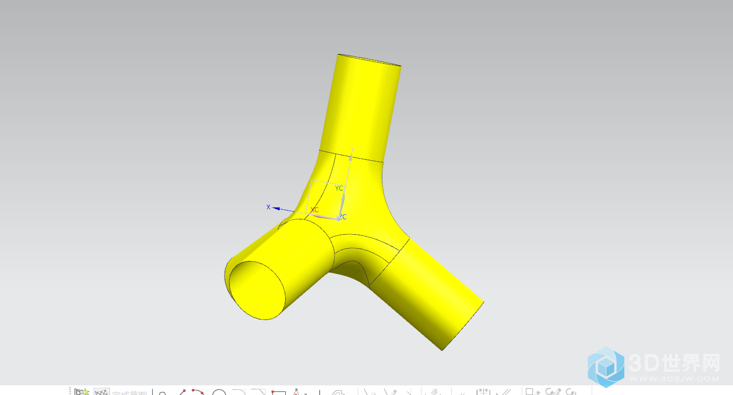Screen dimensions: 733x395
Task: Select the lower-right cylinder body face
Action: click(427, 295)
